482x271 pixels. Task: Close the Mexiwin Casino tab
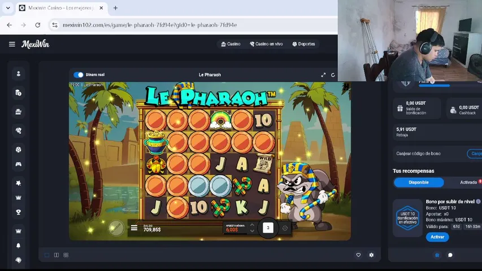point(101,8)
